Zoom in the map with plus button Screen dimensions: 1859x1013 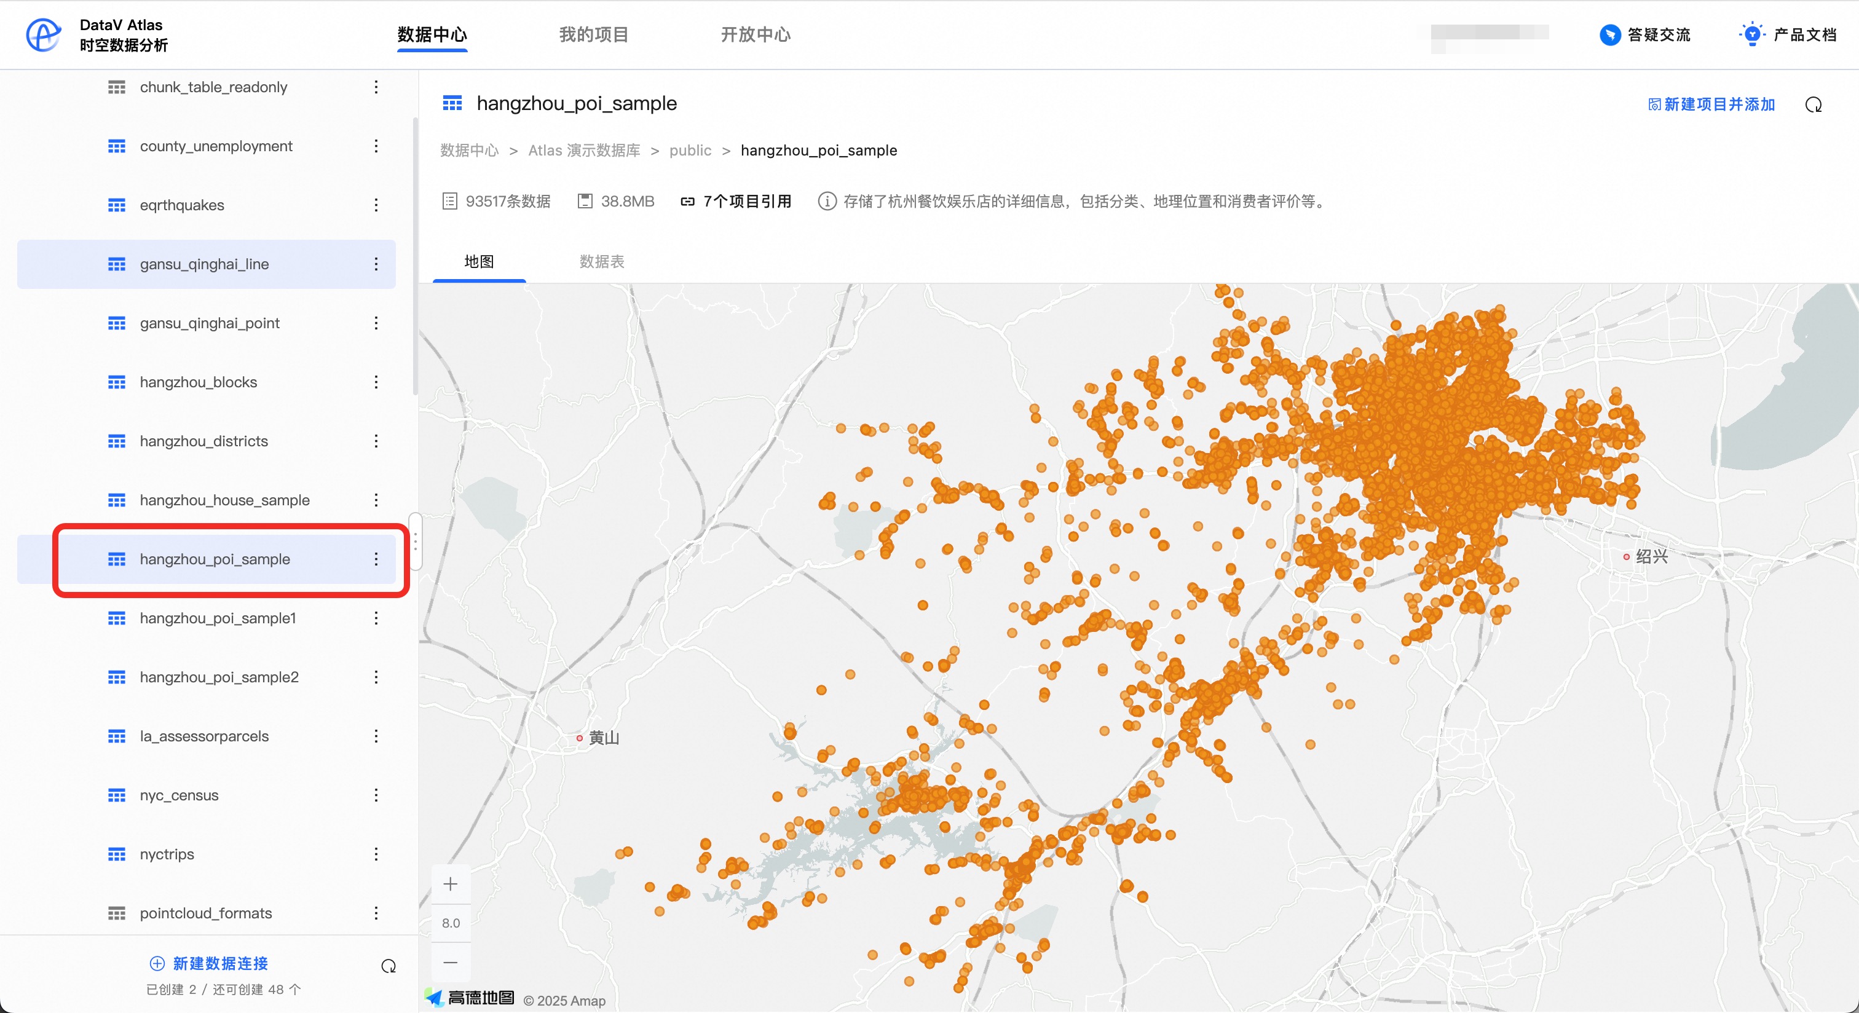tap(451, 884)
